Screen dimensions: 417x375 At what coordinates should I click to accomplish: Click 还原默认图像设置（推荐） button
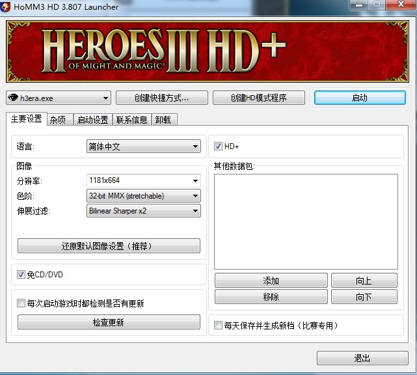(109, 245)
